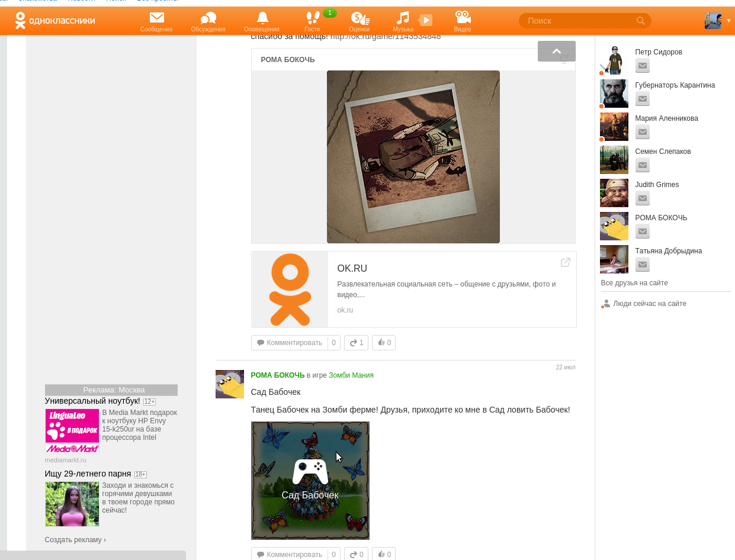735x560 pixels.
Task: Open Петр Сидоров avatar
Action: tap(614, 60)
